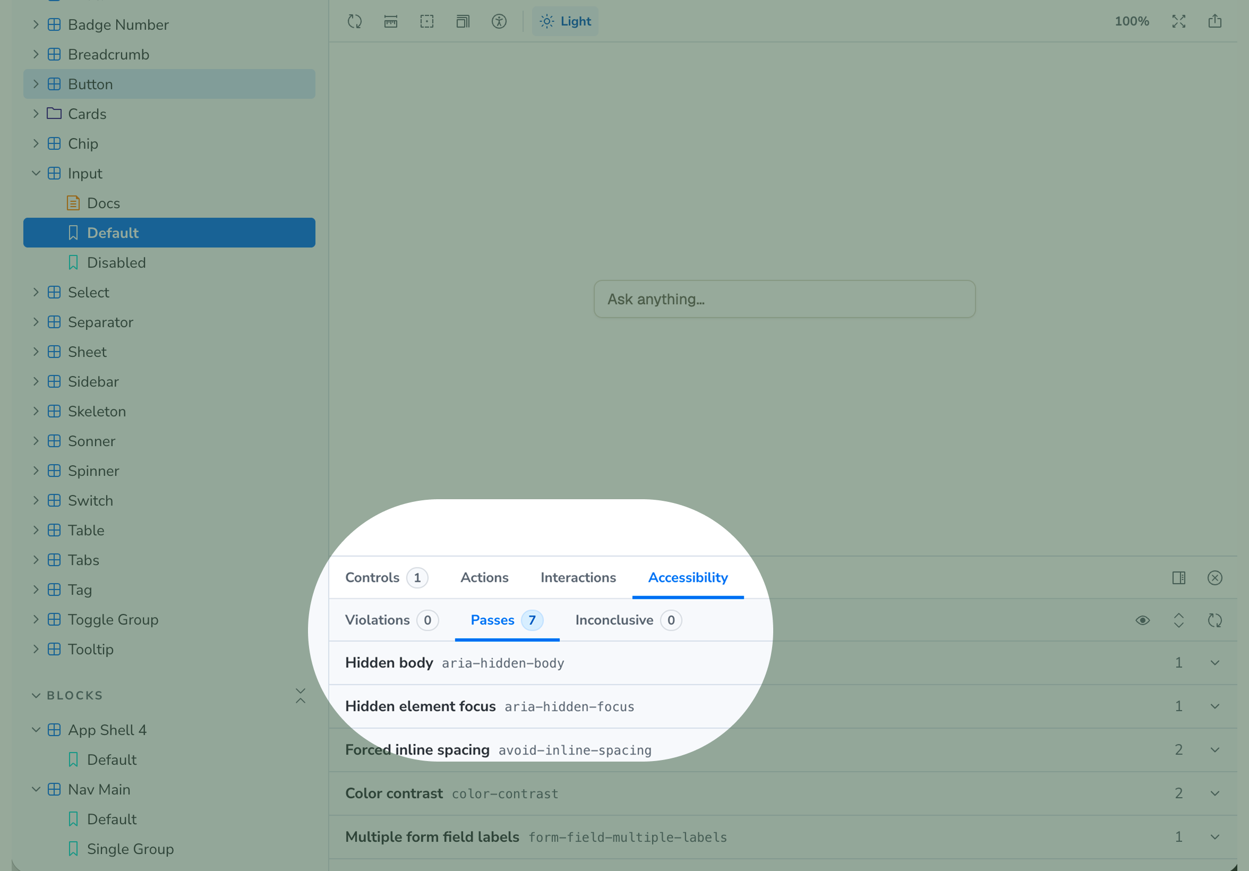This screenshot has width=1249, height=871.
Task: Toggle the highlight results eye icon
Action: (x=1142, y=620)
